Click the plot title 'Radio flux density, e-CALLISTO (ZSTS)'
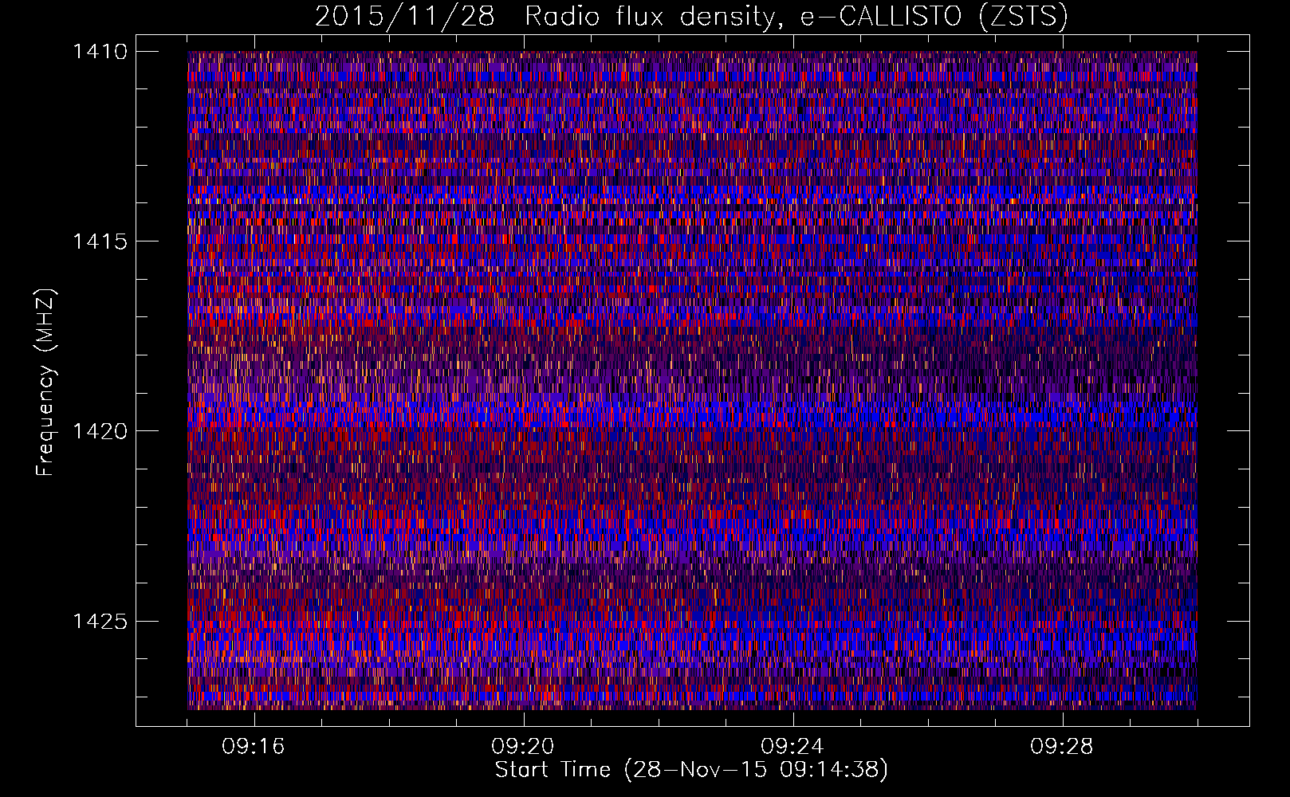 pyautogui.click(x=796, y=16)
